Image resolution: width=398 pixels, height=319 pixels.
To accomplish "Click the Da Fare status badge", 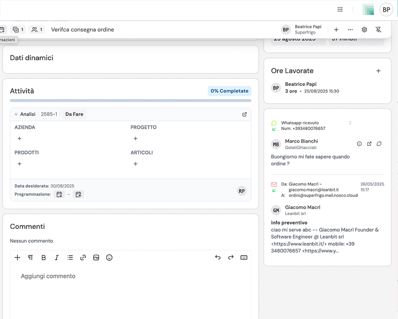I will tap(74, 114).
